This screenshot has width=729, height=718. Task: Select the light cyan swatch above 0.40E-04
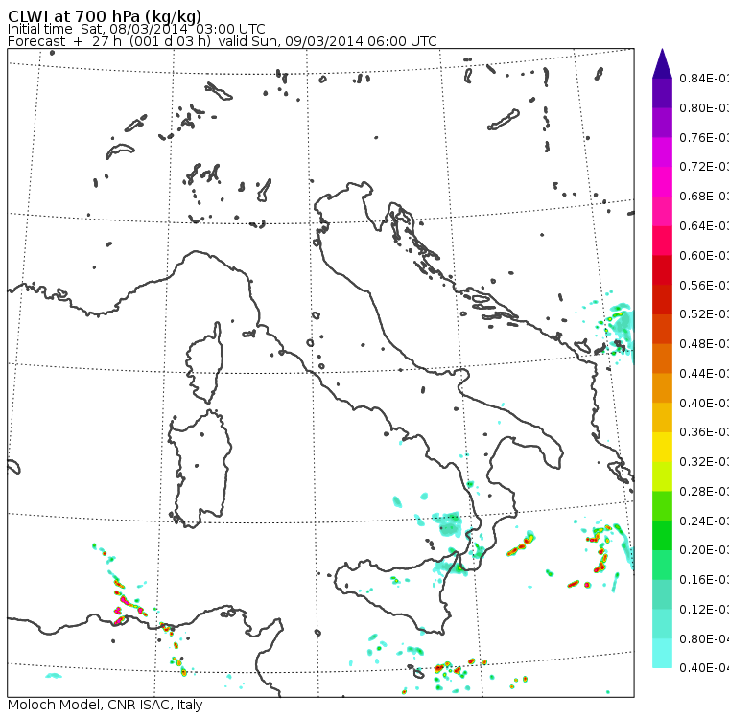(x=662, y=654)
